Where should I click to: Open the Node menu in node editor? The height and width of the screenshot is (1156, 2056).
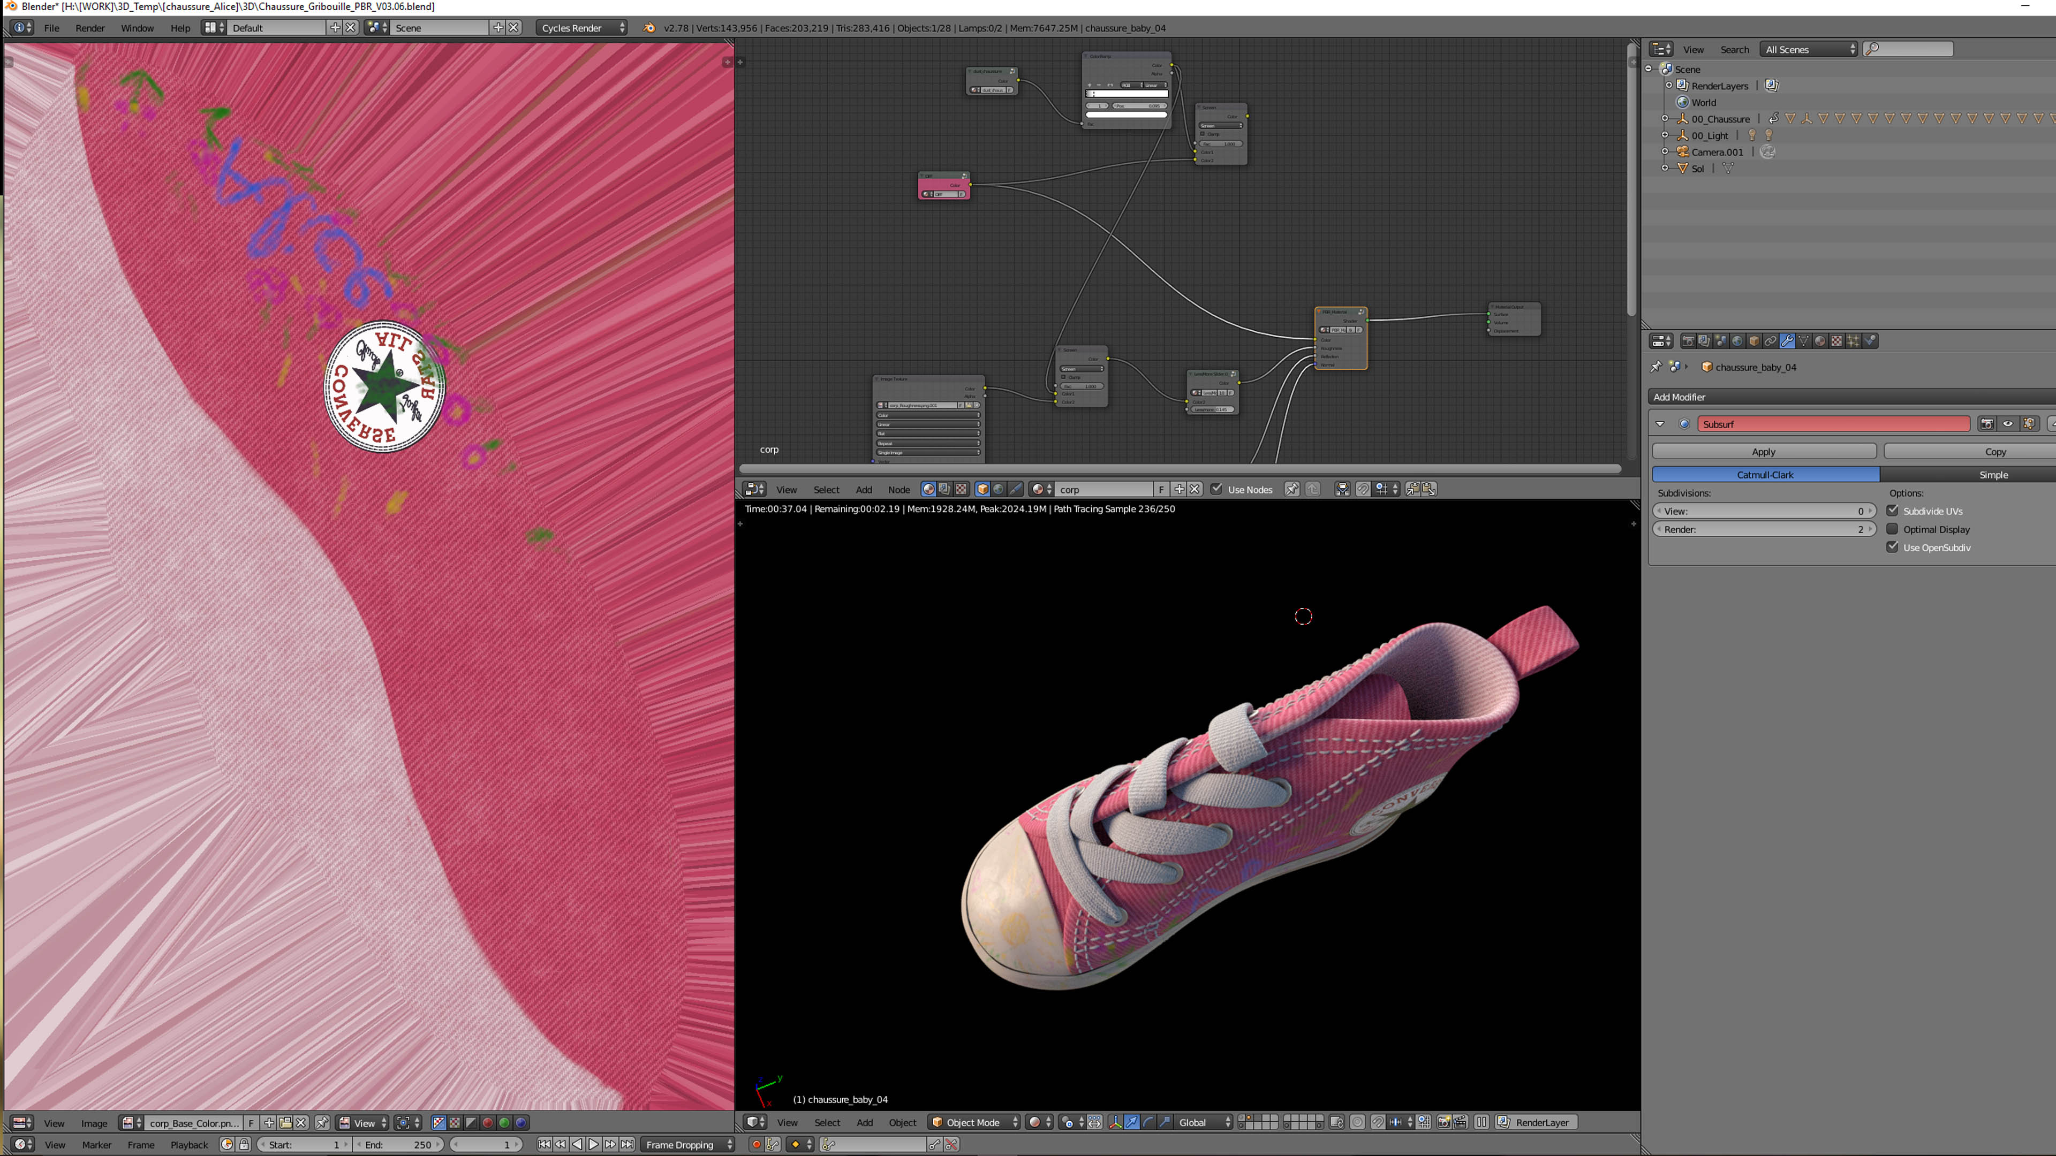tap(899, 489)
